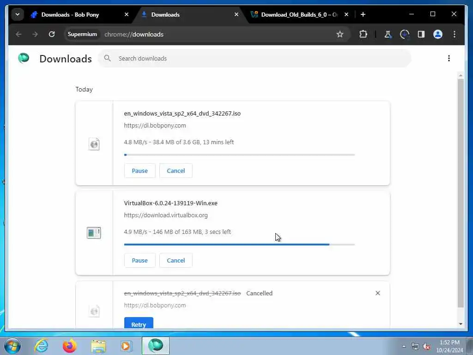Screen dimensions: 473x355
Task: Open the tab search dropdown arrow
Action: click(18, 14)
